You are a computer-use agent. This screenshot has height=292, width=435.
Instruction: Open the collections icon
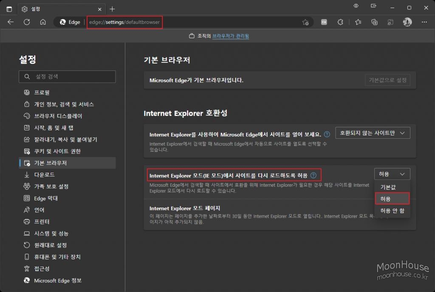(x=374, y=22)
